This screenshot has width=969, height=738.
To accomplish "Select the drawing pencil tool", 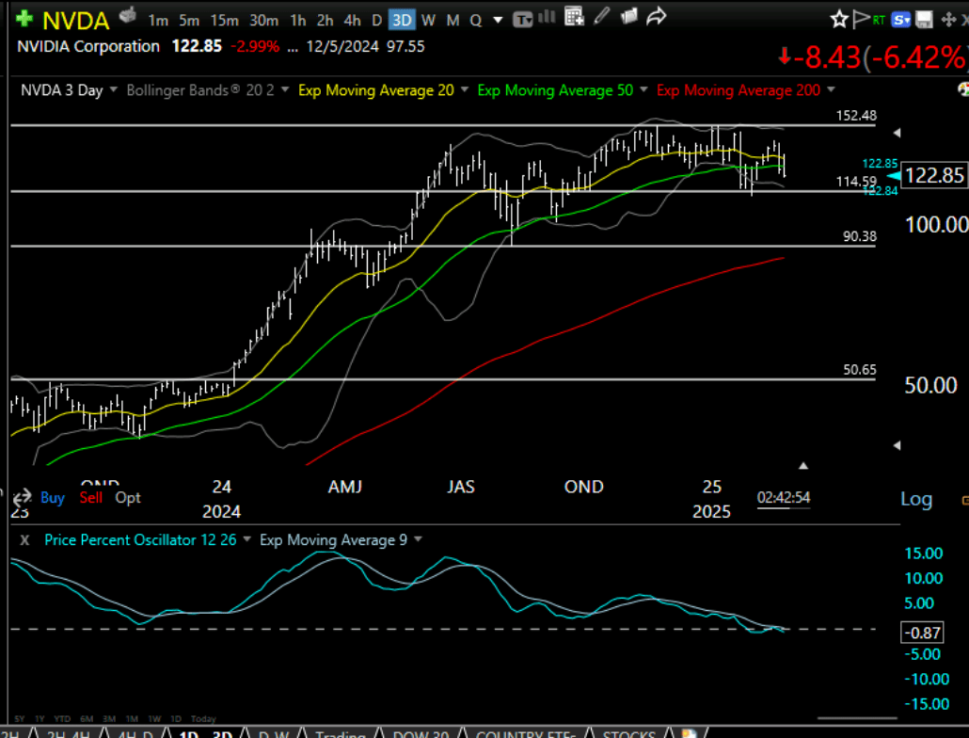I will (x=602, y=16).
